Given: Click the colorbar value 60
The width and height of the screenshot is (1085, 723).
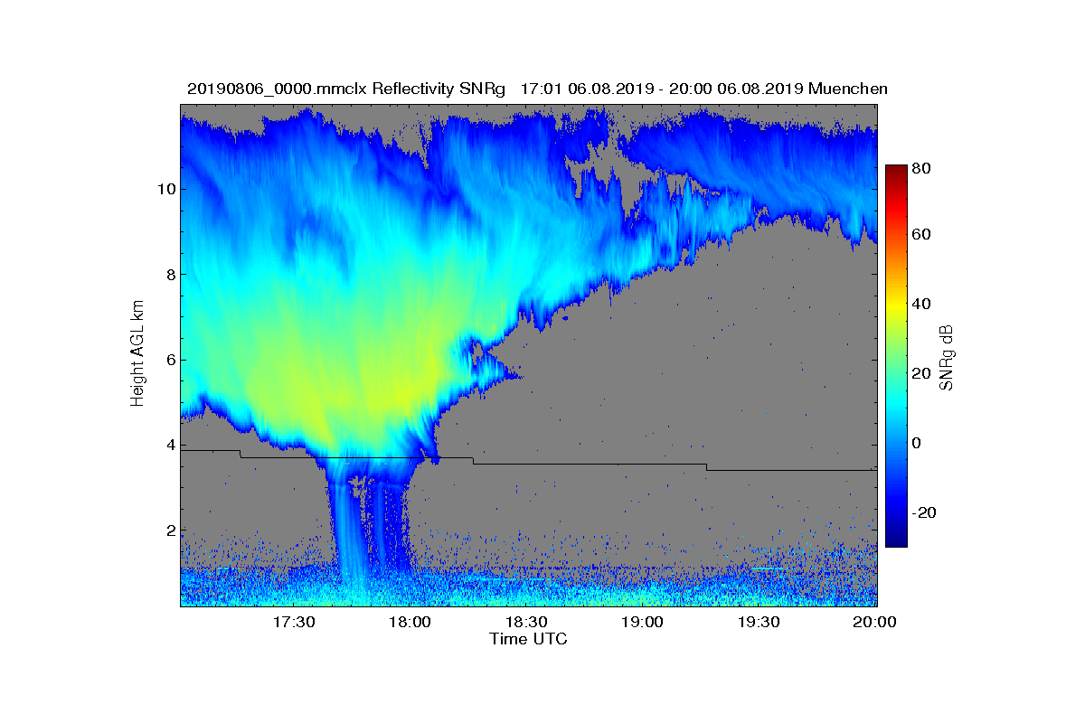Looking at the screenshot, I should pos(922,235).
